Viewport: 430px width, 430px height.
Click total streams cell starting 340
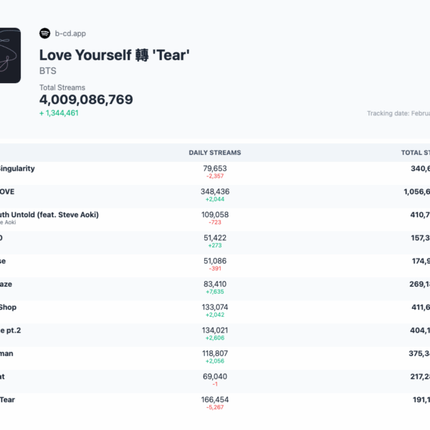[x=421, y=168]
